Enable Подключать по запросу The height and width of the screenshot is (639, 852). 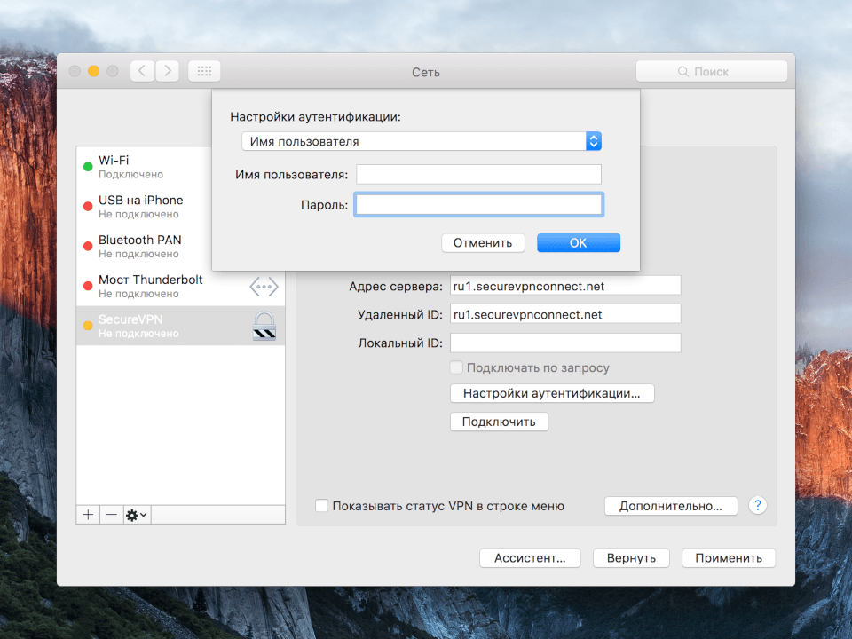(456, 367)
